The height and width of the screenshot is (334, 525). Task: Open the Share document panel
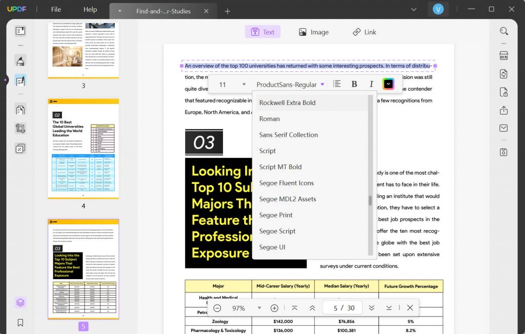(x=503, y=110)
